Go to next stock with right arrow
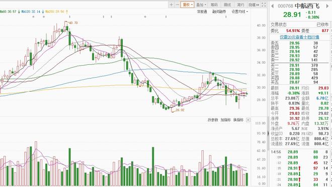 pos(328,6)
